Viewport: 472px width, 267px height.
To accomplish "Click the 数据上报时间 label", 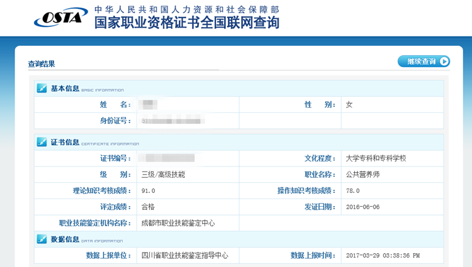I will pyautogui.click(x=313, y=255).
